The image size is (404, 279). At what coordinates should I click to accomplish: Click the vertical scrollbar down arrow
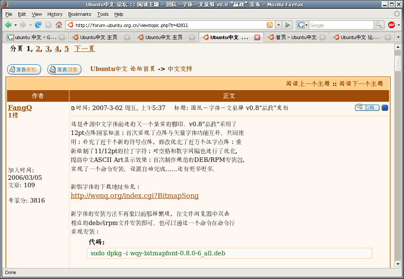pyautogui.click(x=398, y=264)
